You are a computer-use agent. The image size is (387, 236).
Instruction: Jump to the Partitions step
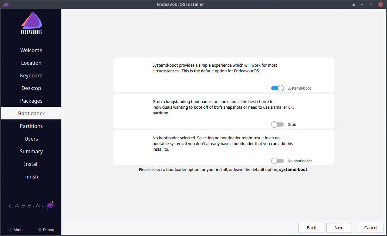pyautogui.click(x=31, y=126)
